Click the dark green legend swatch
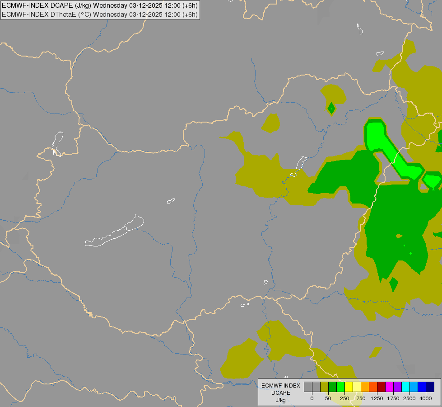The image size is (442, 407). pyautogui.click(x=333, y=387)
